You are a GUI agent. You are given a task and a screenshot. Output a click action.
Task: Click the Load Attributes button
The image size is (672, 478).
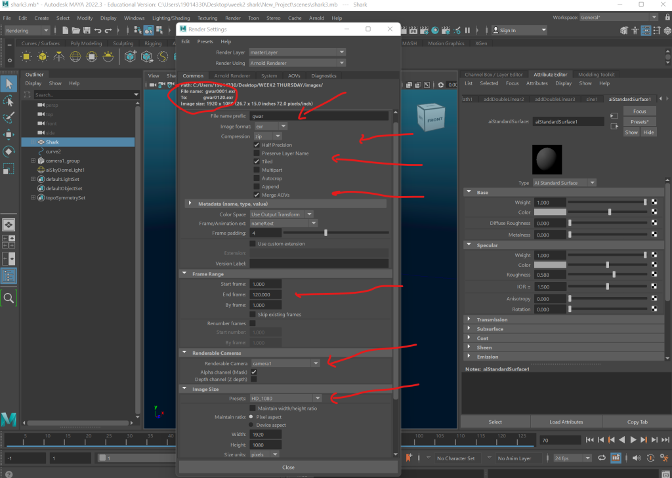[x=566, y=422]
